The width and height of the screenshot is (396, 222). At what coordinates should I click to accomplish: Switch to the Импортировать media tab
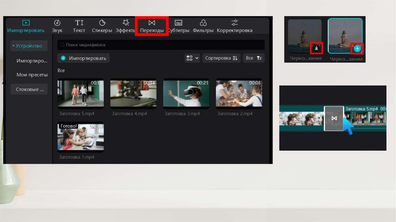[x=26, y=26]
